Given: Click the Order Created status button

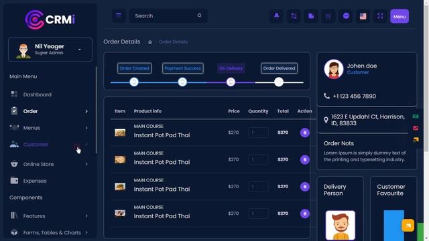Looking at the screenshot, I should [x=134, y=68].
